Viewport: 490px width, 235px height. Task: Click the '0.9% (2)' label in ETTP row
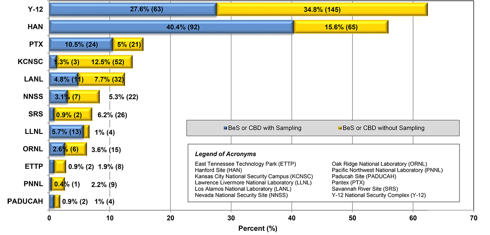click(81, 167)
